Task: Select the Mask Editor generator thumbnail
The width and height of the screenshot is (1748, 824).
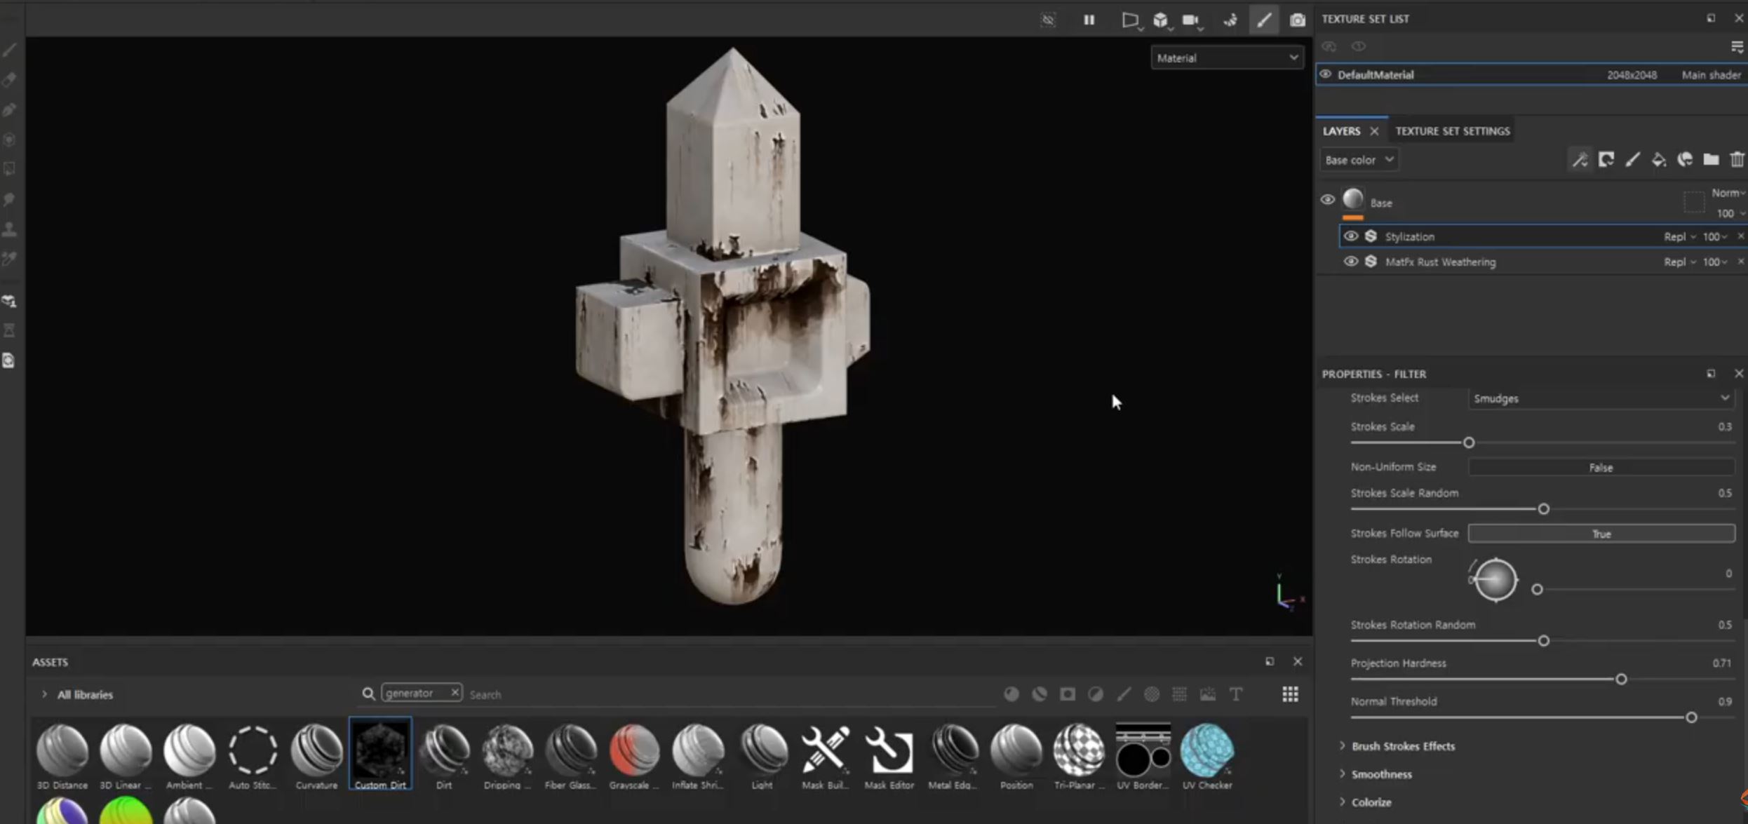Action: pos(889,751)
